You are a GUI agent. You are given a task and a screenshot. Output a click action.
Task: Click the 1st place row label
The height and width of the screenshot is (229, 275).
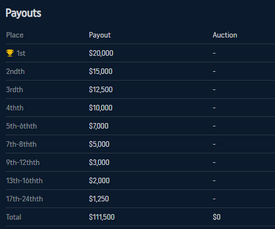[x=21, y=53]
